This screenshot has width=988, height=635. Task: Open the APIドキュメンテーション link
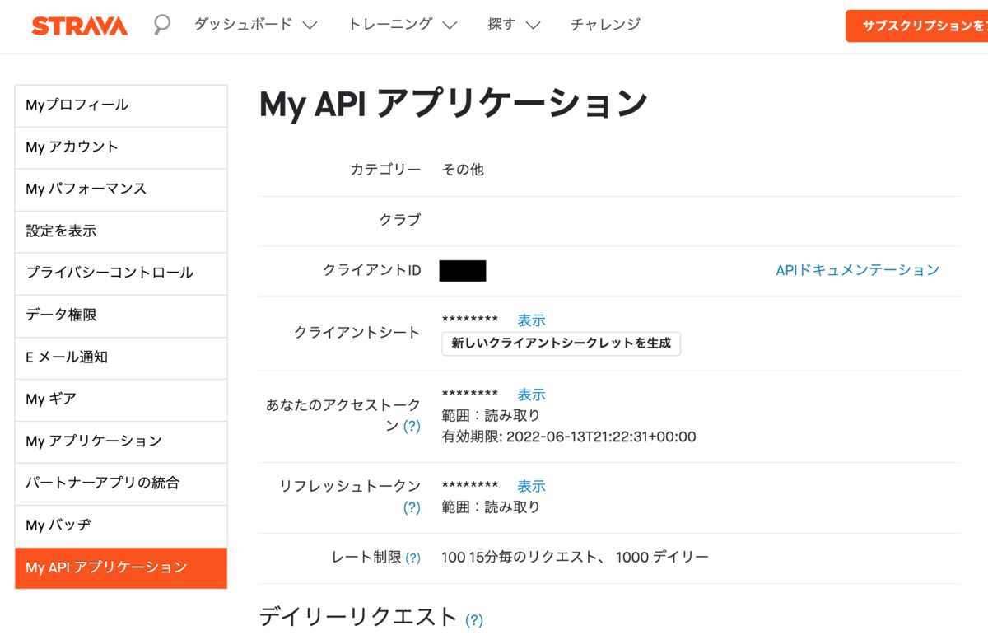[857, 270]
